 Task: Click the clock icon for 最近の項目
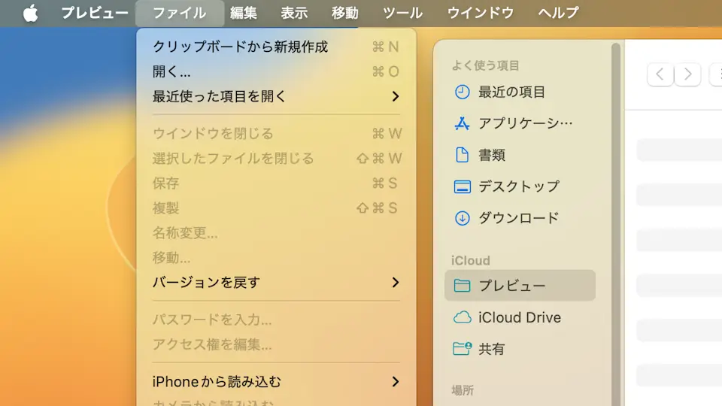tap(463, 92)
